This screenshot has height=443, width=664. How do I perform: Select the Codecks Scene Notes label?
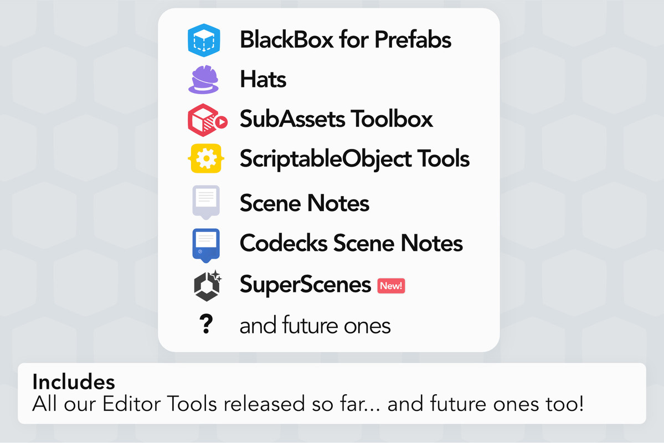(x=351, y=244)
